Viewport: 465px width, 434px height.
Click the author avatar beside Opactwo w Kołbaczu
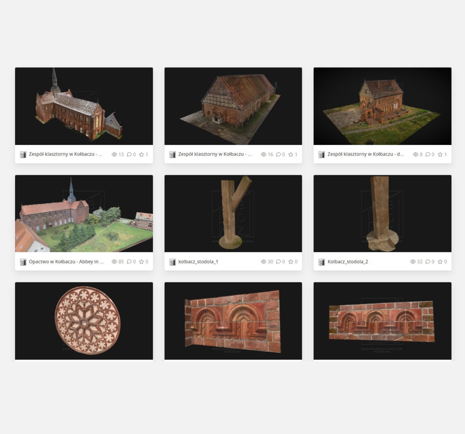click(x=23, y=262)
